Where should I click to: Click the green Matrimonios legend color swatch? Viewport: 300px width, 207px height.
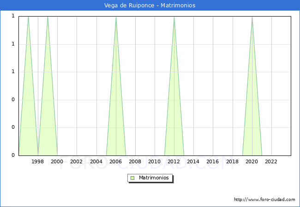tap(132, 178)
